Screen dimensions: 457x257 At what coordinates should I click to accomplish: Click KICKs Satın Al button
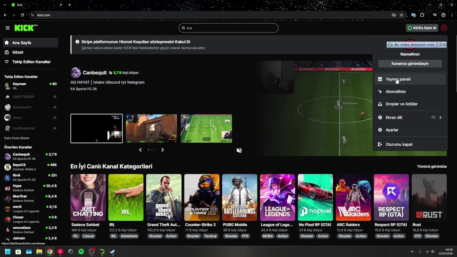point(422,28)
